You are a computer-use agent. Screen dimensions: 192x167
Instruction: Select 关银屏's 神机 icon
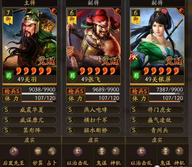179,151
